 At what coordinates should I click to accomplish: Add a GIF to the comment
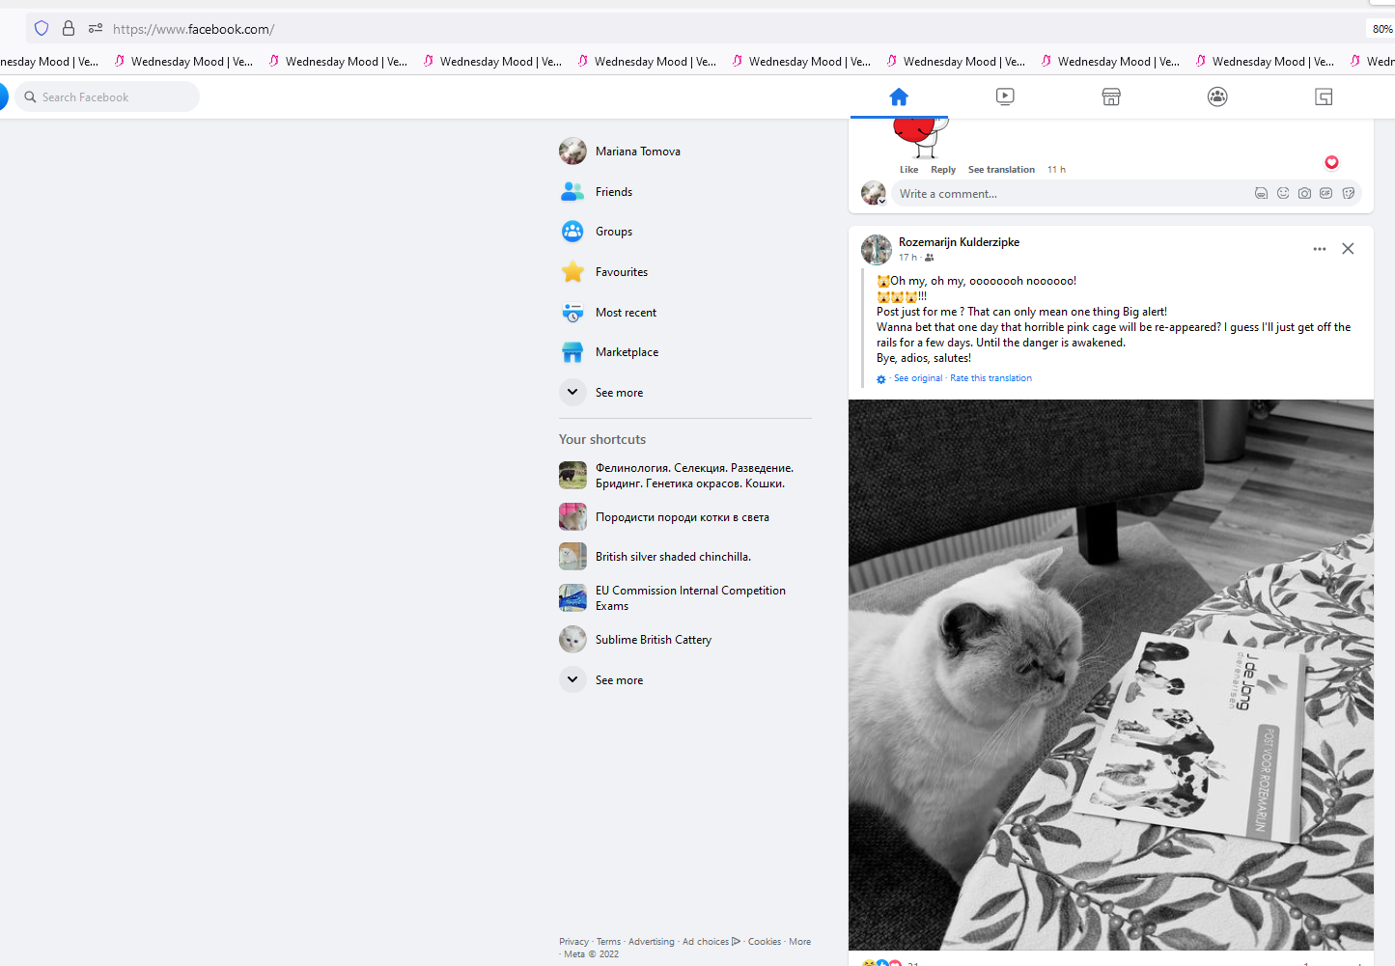(x=1326, y=193)
